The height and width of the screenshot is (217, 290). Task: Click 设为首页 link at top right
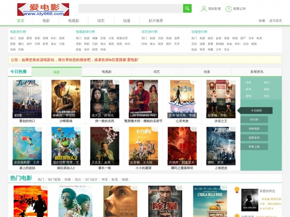pos(275,21)
